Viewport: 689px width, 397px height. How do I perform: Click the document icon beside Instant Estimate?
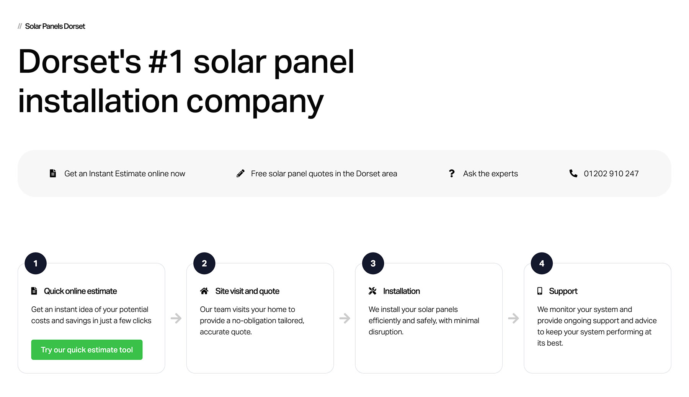(x=53, y=173)
